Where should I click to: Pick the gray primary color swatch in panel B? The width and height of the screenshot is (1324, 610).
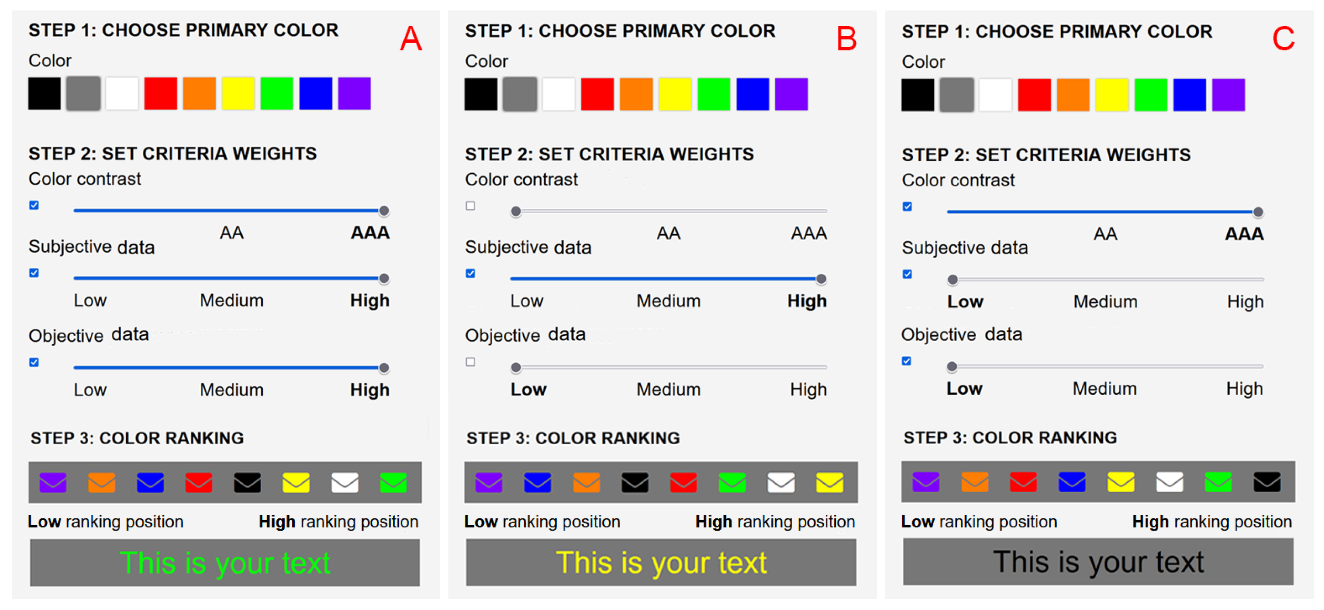point(520,94)
